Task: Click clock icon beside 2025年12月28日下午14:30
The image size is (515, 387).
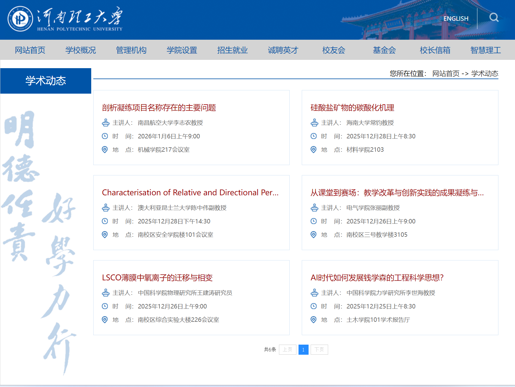Action: click(105, 221)
